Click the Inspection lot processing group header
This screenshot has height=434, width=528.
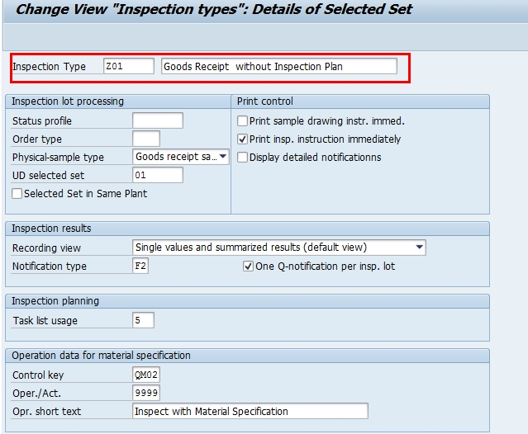pyautogui.click(x=118, y=101)
